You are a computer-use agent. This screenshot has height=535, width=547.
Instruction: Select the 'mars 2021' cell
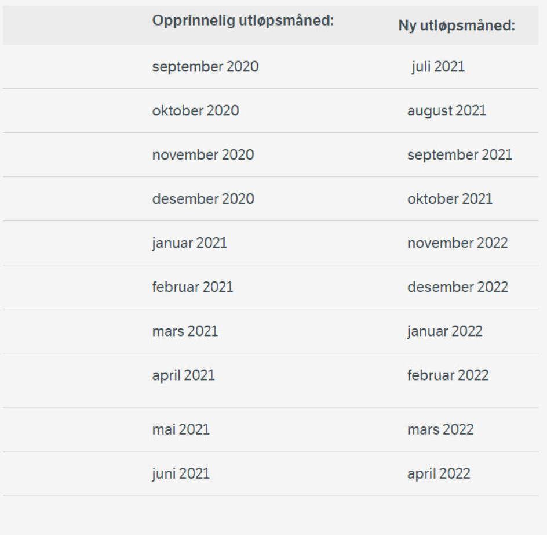[x=185, y=331]
